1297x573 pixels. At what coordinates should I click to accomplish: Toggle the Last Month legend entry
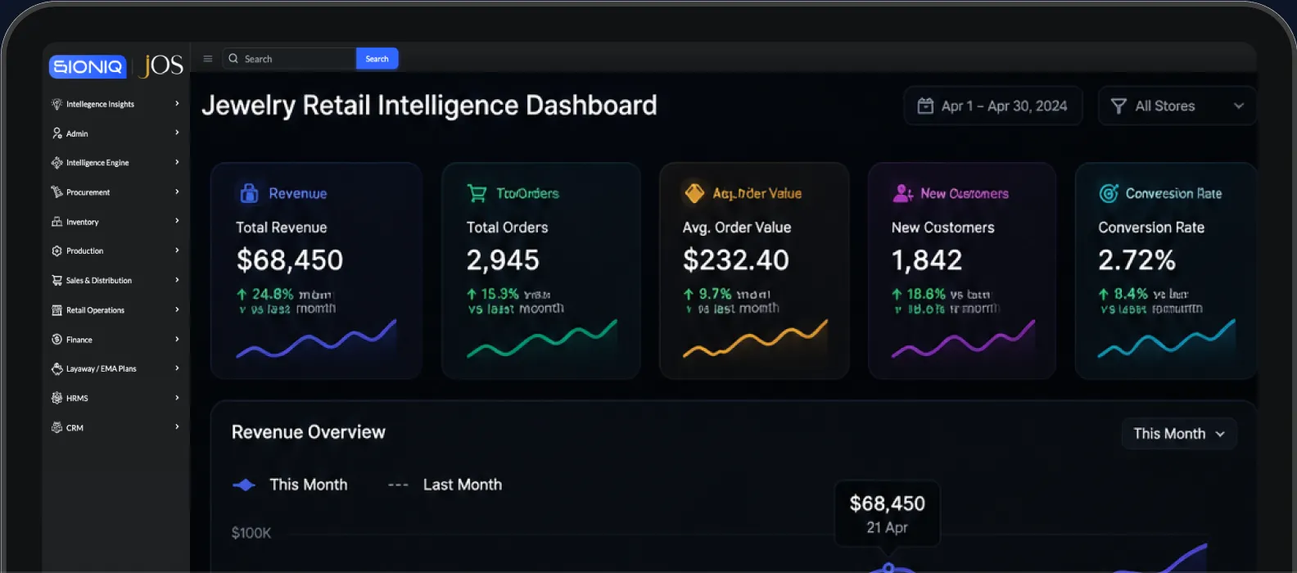click(445, 485)
